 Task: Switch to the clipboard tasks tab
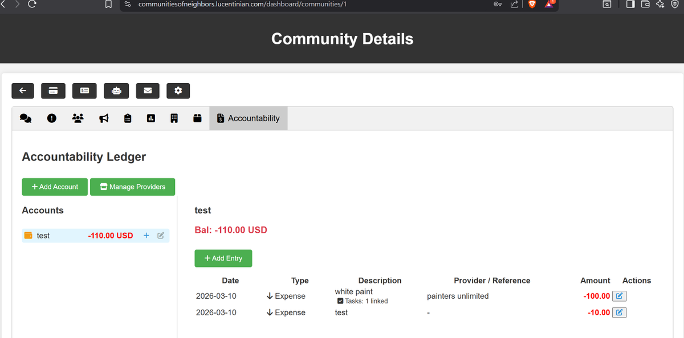[128, 118]
